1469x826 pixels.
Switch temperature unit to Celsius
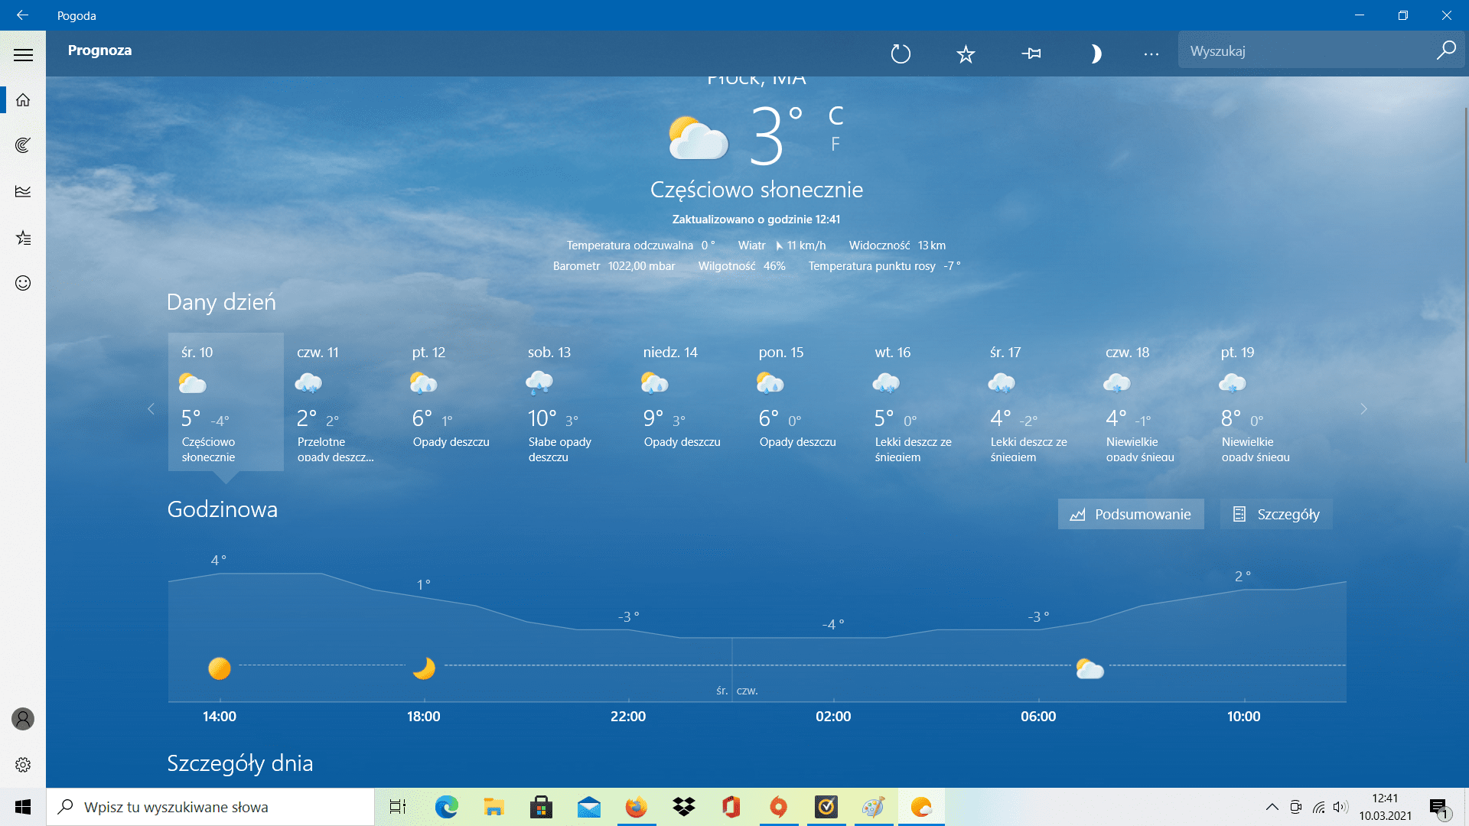pos(835,116)
